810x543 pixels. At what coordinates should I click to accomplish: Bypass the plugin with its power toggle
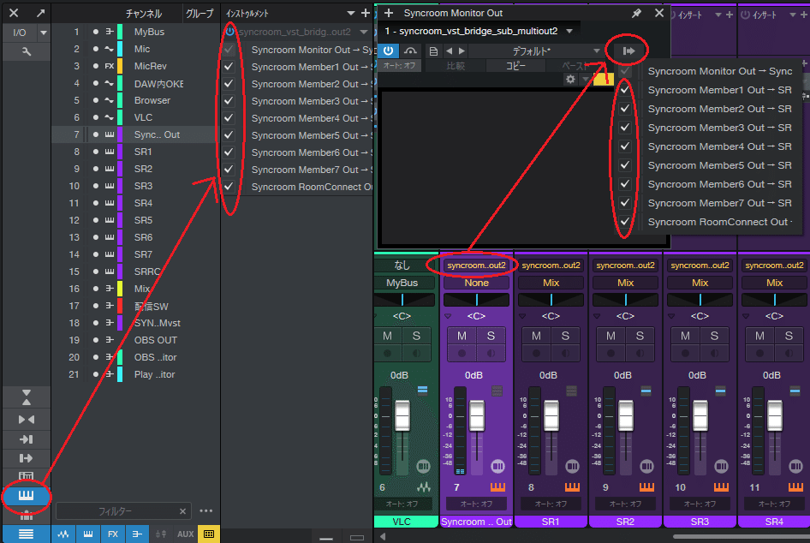388,51
